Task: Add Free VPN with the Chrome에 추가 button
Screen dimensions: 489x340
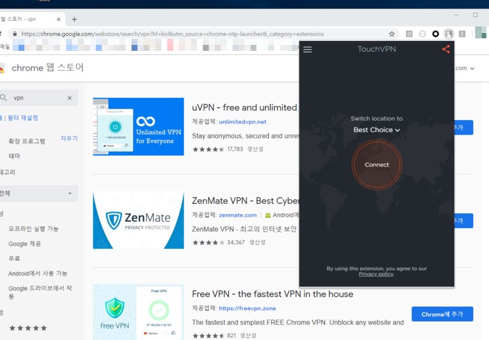Action: coord(442,314)
